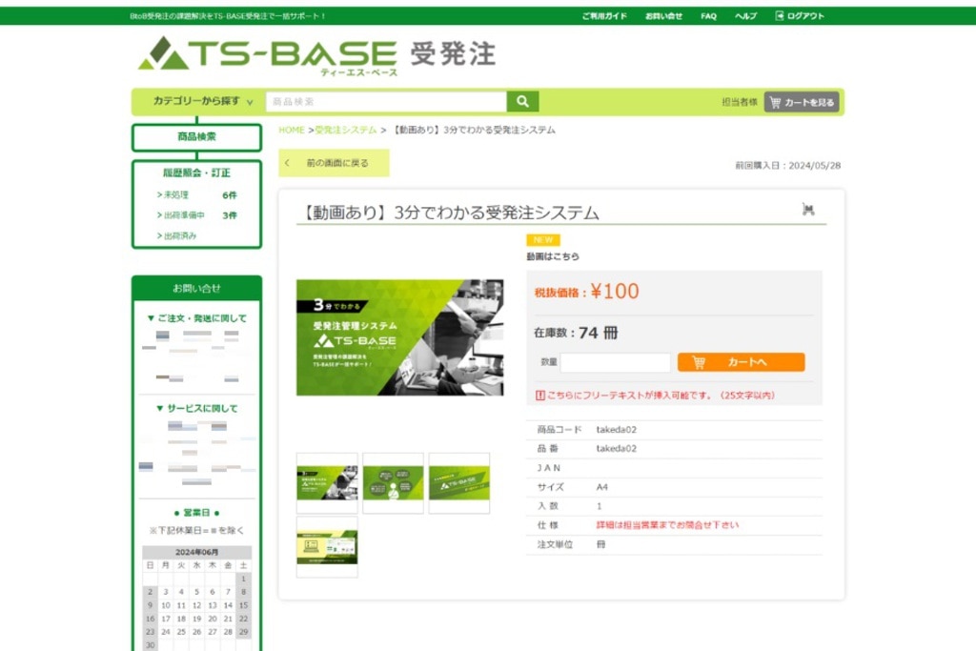Click 前の画面に戻る back button

point(335,163)
